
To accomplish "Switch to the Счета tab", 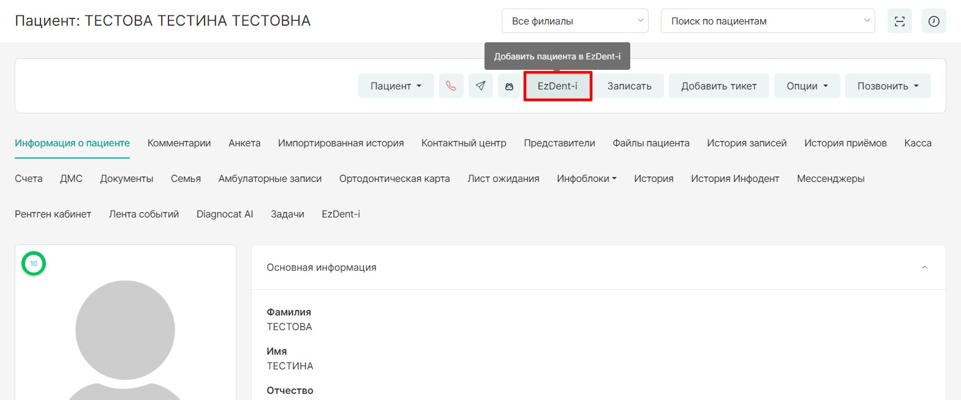I will click(x=29, y=178).
